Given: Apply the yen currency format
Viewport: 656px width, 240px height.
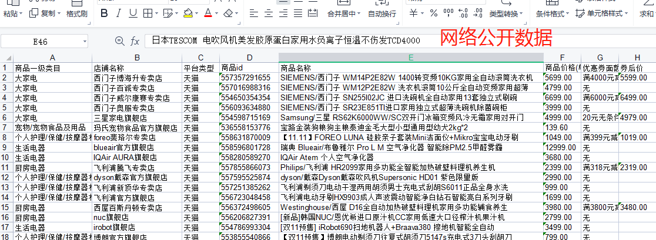Looking at the screenshot, I should click(x=413, y=13).
